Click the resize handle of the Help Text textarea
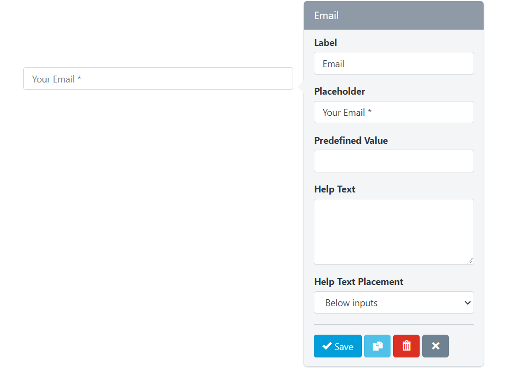Image resolution: width=508 pixels, height=377 pixels. (x=470, y=261)
